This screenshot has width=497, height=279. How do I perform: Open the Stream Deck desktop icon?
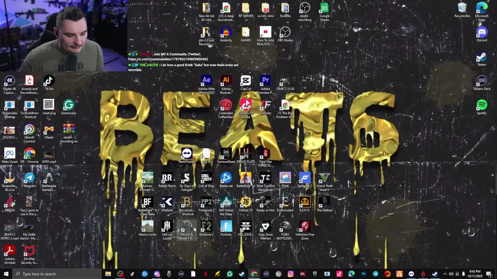coord(482,83)
